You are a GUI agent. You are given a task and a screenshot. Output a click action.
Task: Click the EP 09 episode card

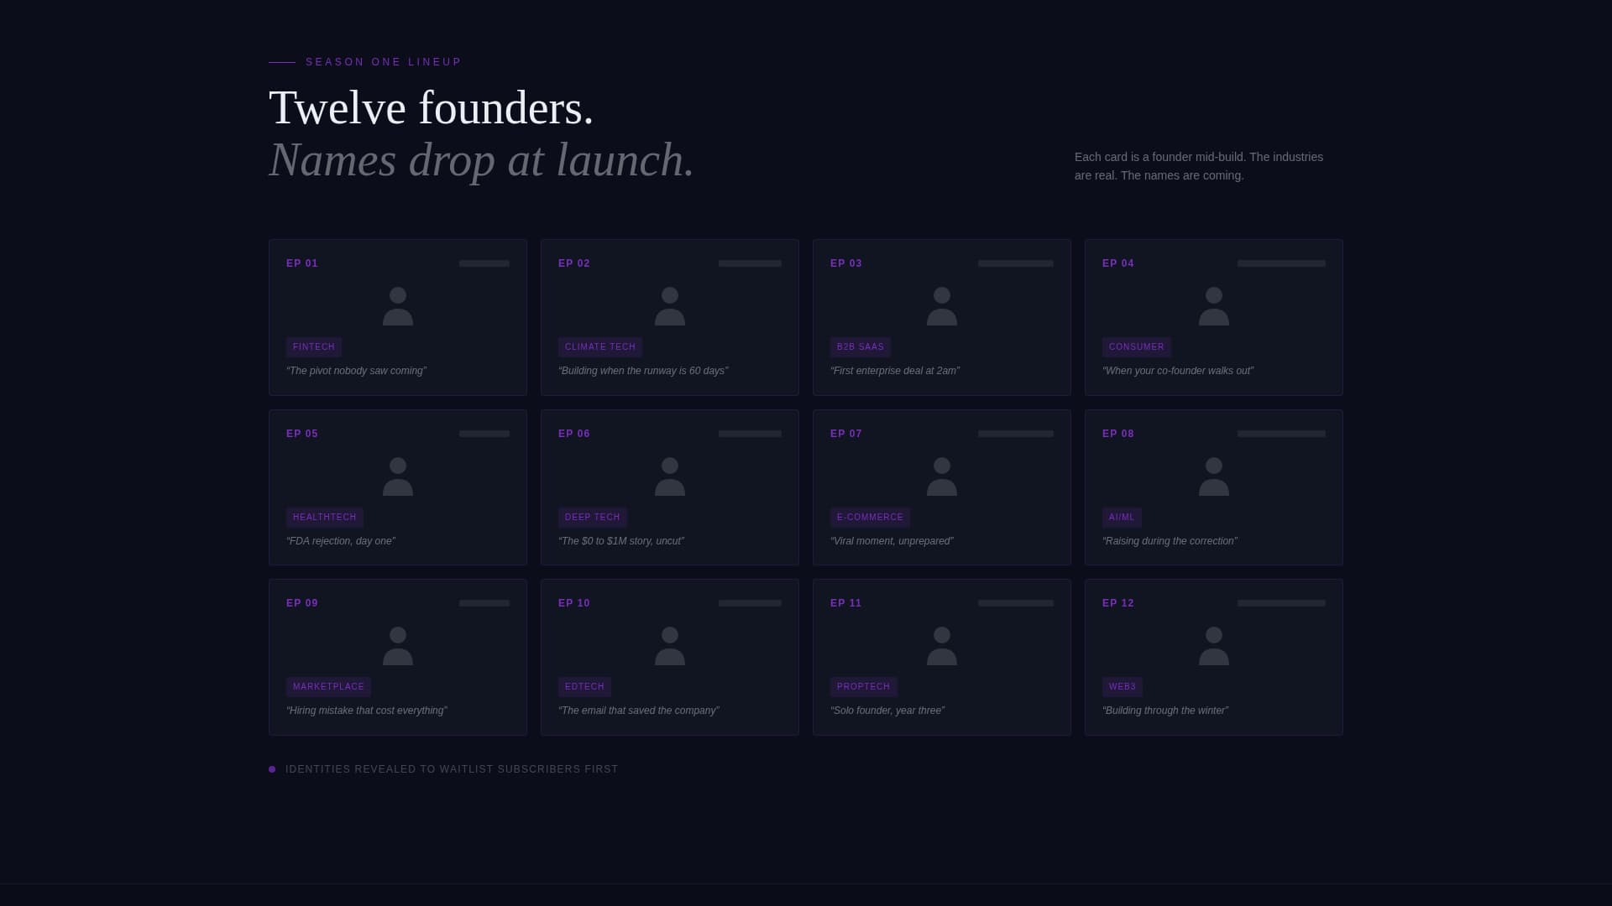397,657
